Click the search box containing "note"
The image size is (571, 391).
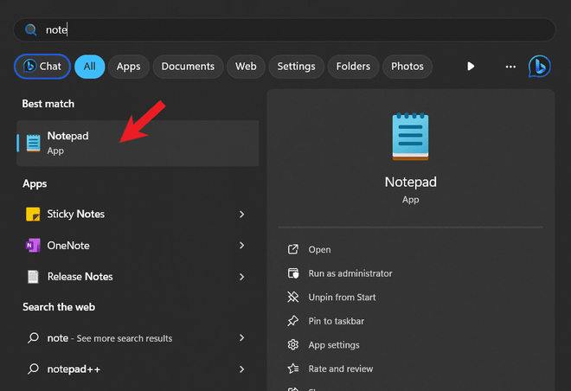pyautogui.click(x=285, y=29)
